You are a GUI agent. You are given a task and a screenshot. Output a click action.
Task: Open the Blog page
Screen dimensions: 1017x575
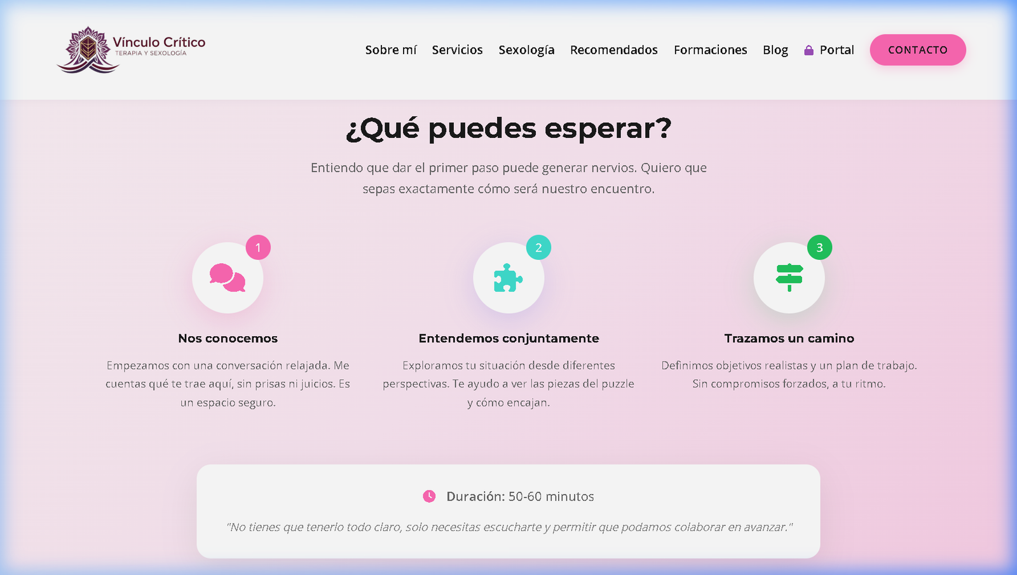click(775, 50)
